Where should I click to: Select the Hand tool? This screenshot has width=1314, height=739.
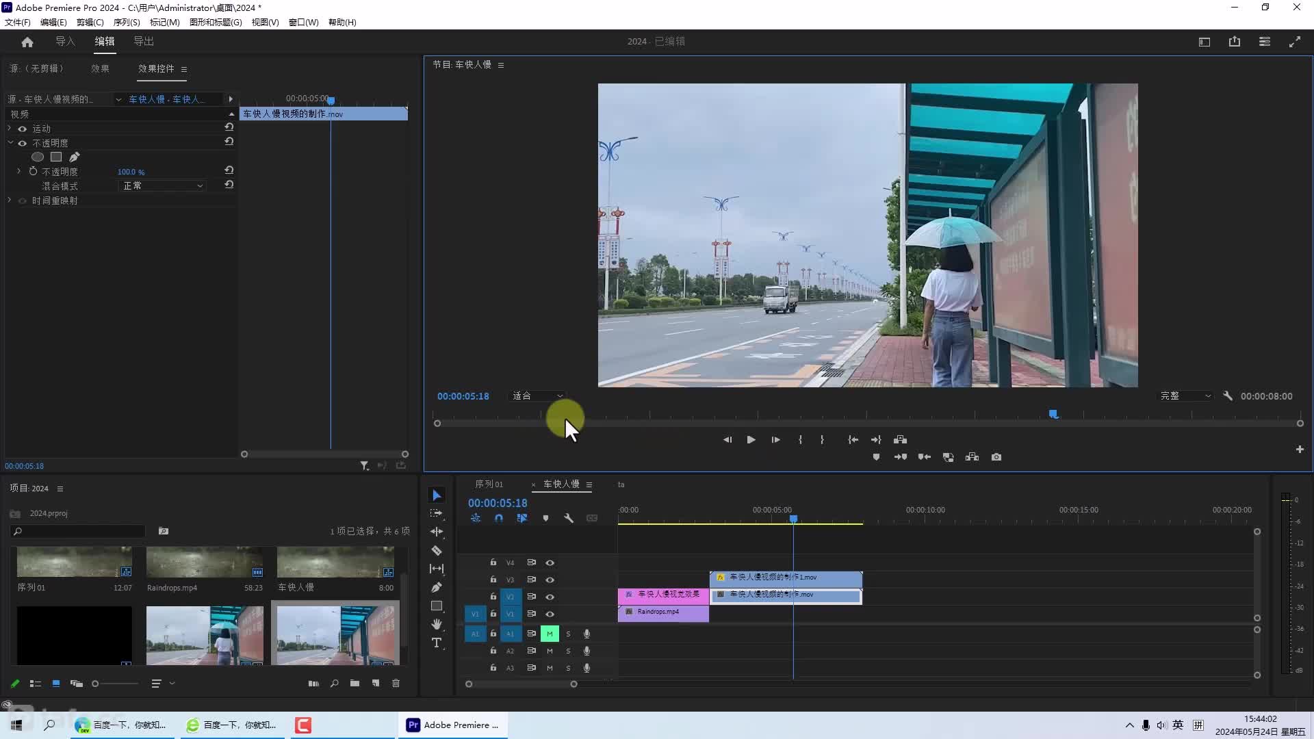437,624
